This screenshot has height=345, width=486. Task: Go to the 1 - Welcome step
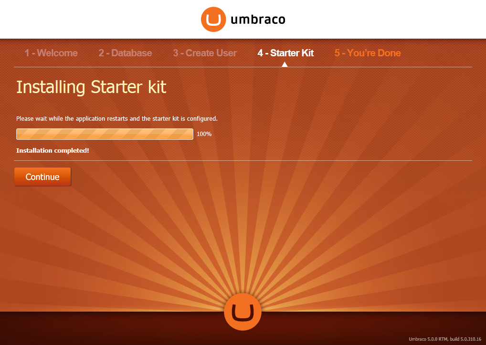point(51,53)
